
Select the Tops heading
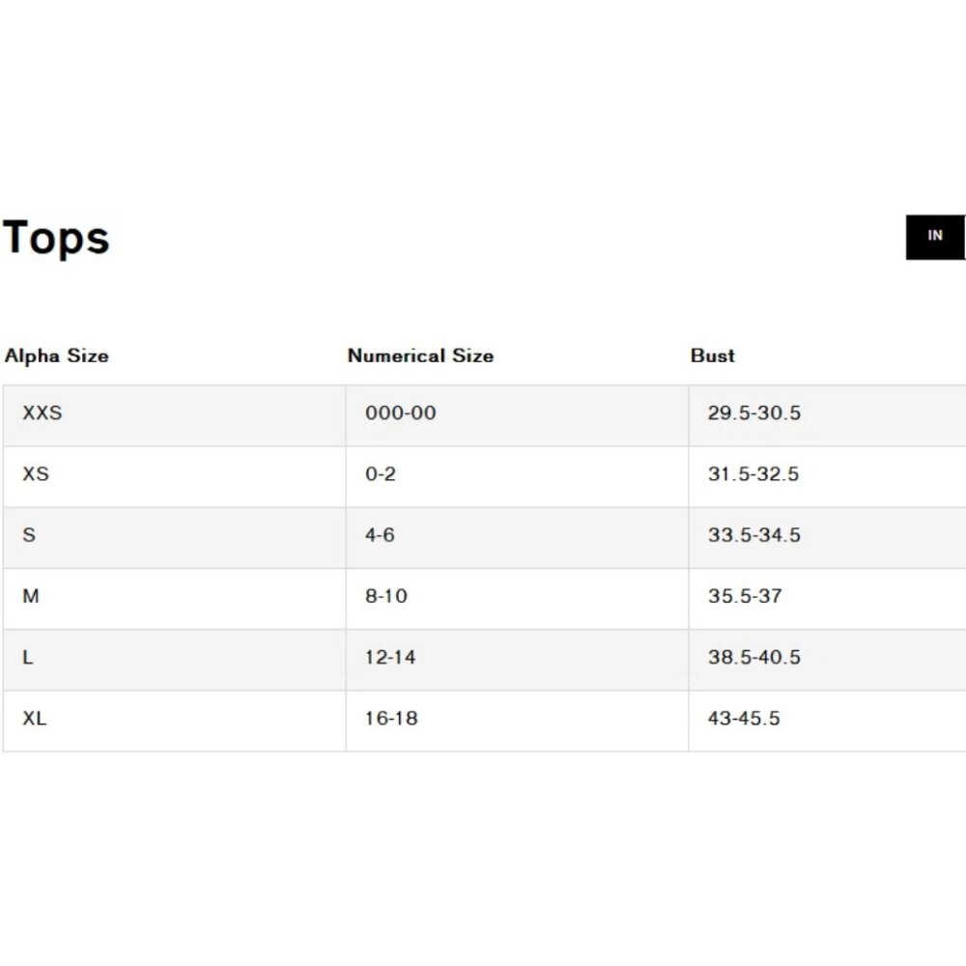(56, 238)
